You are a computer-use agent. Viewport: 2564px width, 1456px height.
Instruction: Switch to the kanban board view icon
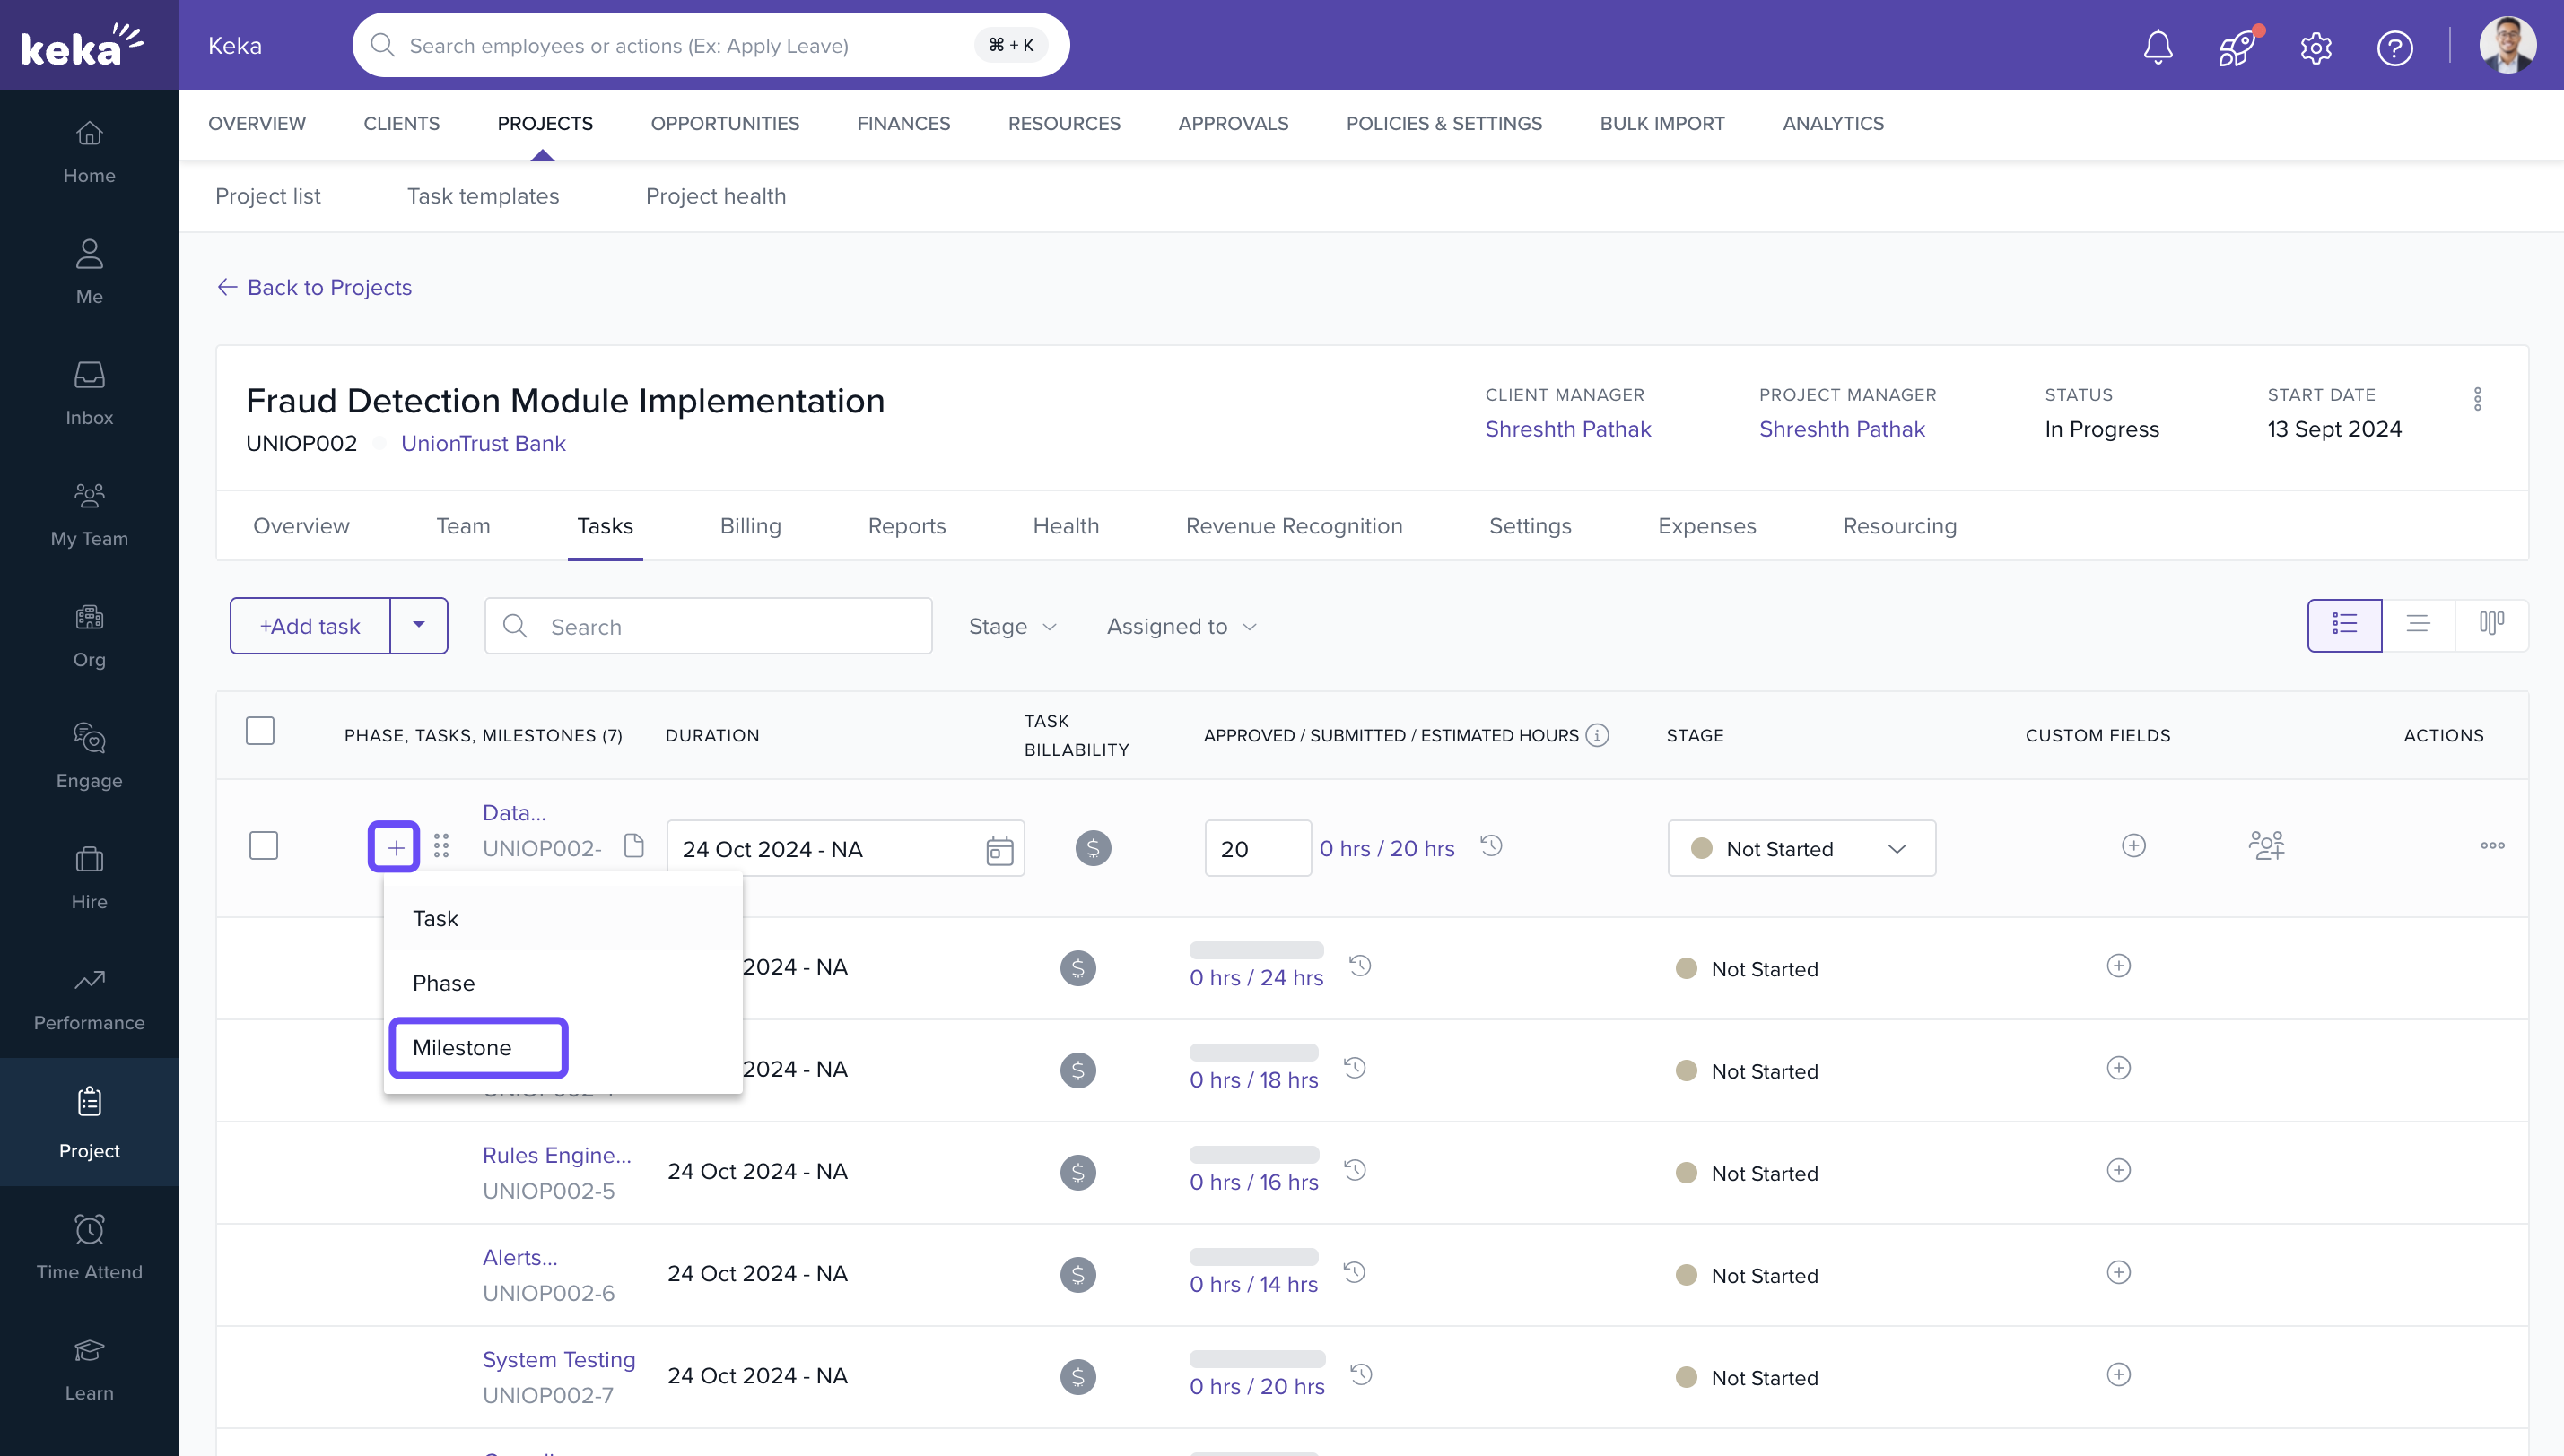(x=2491, y=625)
